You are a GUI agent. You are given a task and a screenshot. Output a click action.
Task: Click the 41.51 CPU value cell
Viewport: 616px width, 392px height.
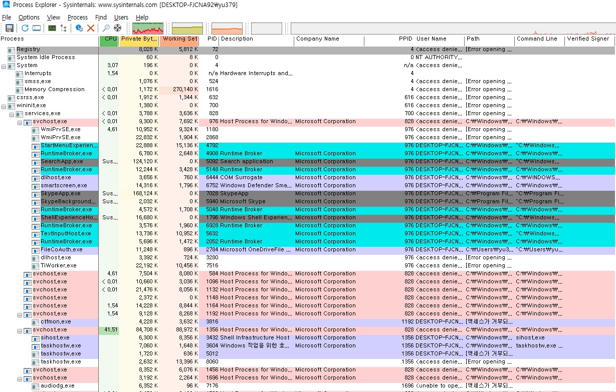click(x=109, y=330)
